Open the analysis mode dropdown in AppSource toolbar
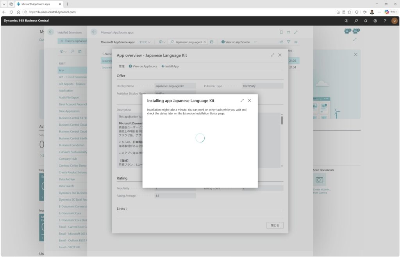The height and width of the screenshot is (257, 400). click(x=162, y=42)
